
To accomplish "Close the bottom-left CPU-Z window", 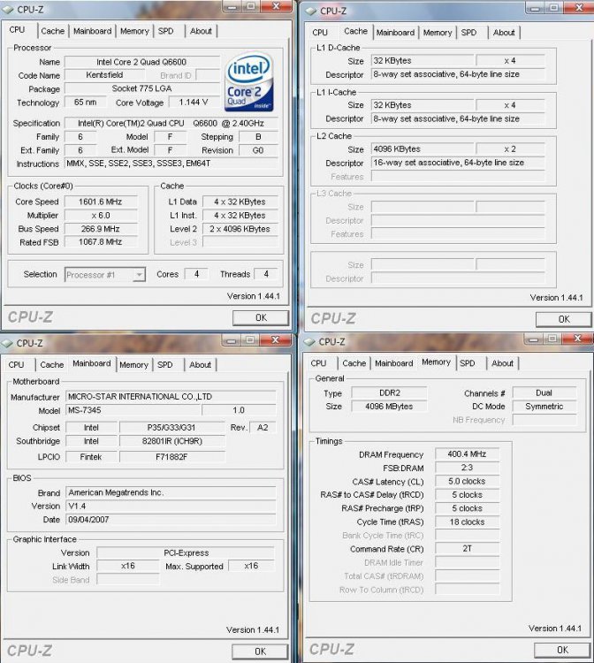I will coord(275,340).
